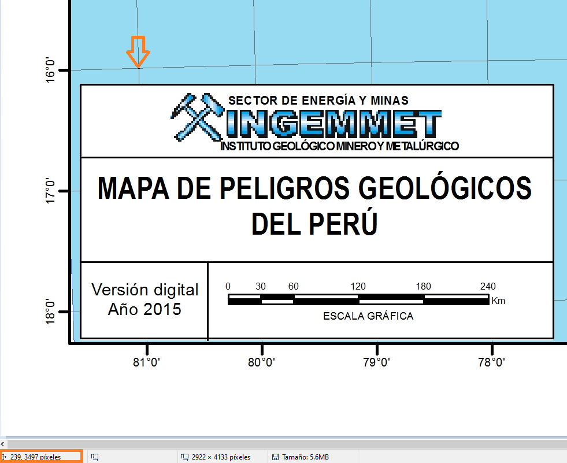This screenshot has width=567, height=463.
Task: Click the '30' scale bar value
Action: point(260,287)
